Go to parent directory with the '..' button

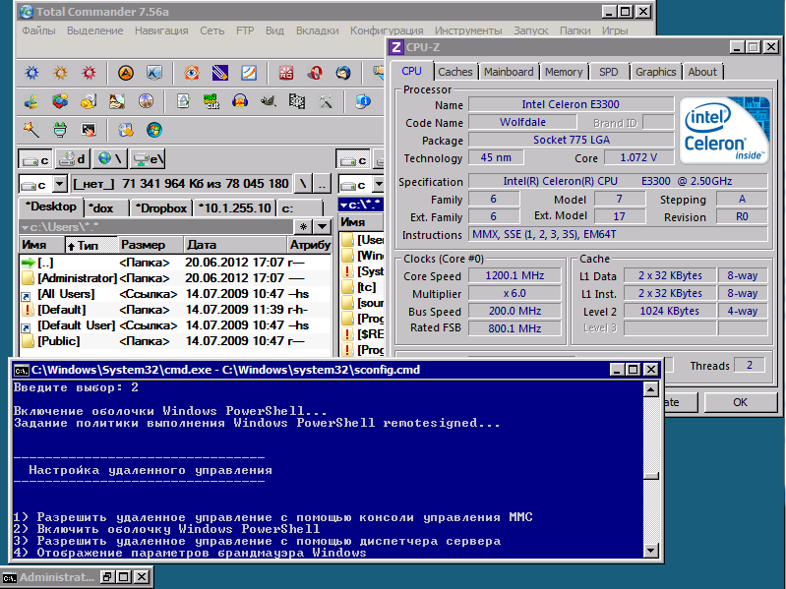tap(322, 184)
